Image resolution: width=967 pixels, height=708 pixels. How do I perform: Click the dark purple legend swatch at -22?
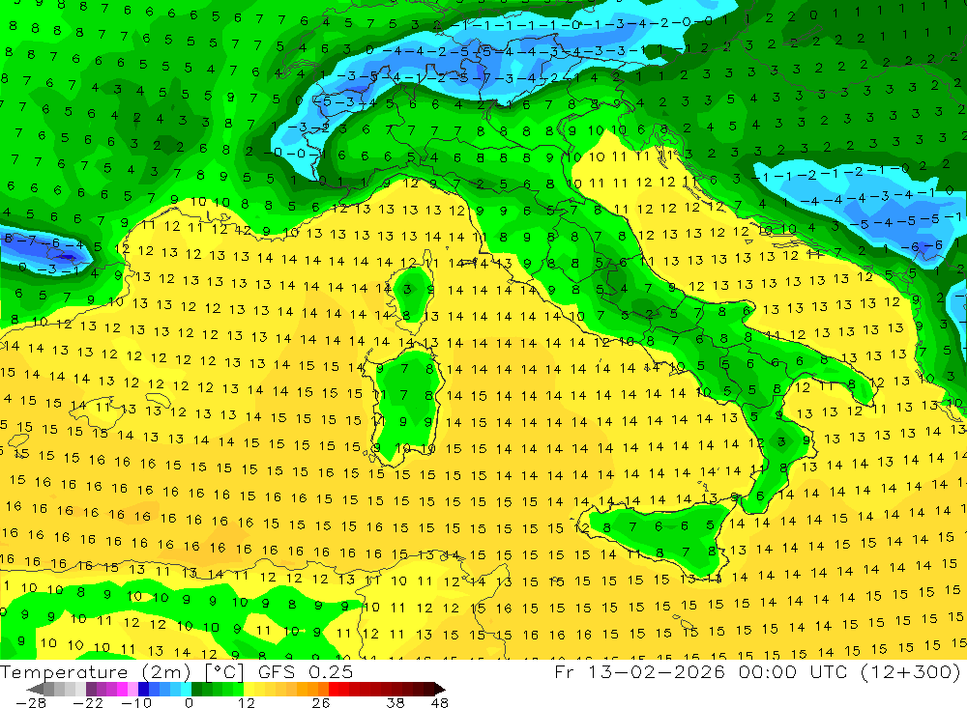(91, 689)
